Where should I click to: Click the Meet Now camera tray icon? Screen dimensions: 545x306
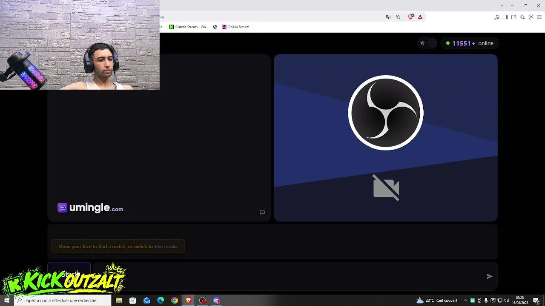tap(479, 300)
